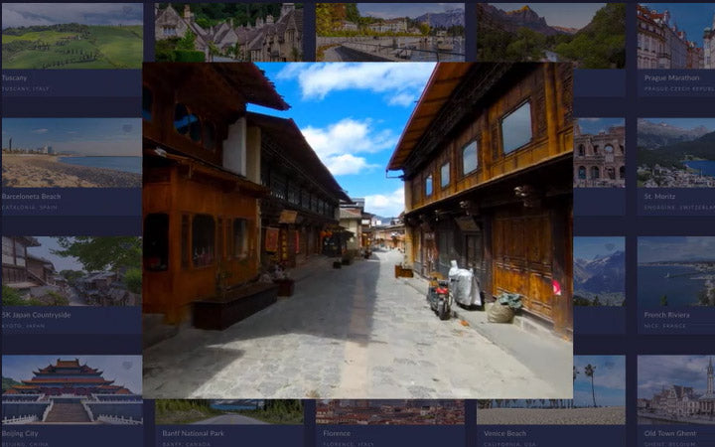Image resolution: width=715 pixels, height=447 pixels.
Task: Open the 5K Japan Countryside thumbnail image
Action: pos(72,271)
